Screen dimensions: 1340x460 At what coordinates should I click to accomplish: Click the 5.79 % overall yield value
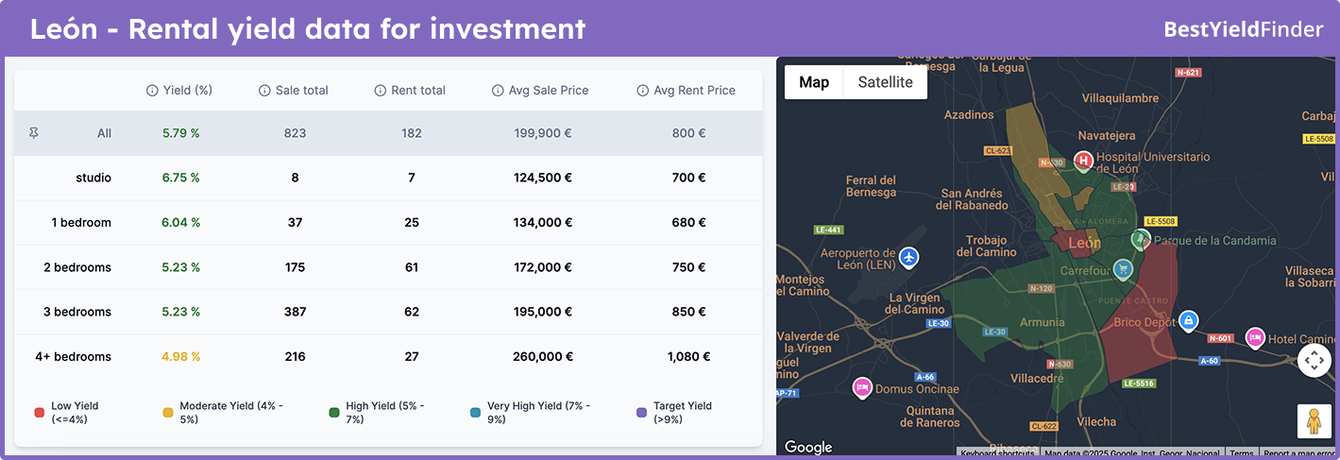[181, 133]
